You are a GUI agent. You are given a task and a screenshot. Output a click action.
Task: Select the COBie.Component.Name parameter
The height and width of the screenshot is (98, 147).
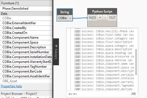(26, 37)
